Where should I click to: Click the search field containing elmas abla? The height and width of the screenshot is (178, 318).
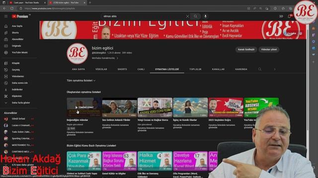(x=143, y=16)
